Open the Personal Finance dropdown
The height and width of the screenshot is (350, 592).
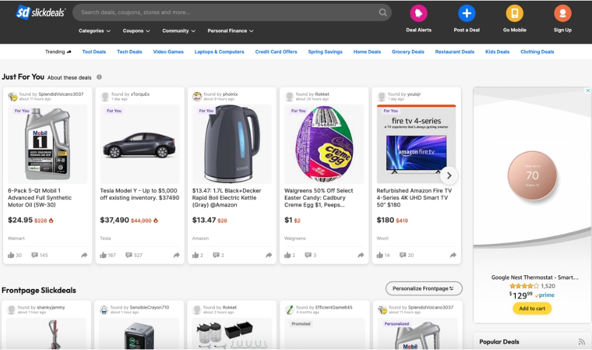230,30
